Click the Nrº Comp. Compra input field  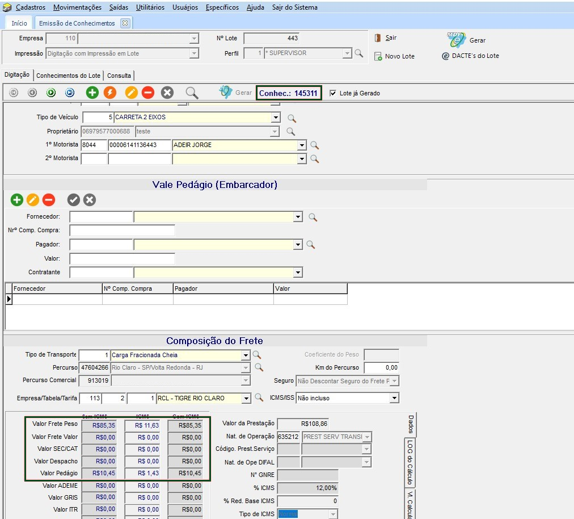pos(122,231)
